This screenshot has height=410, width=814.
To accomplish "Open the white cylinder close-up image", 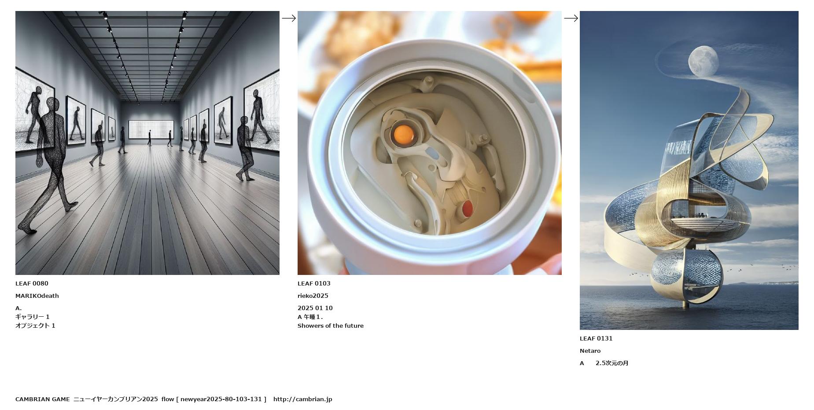I will [x=430, y=143].
